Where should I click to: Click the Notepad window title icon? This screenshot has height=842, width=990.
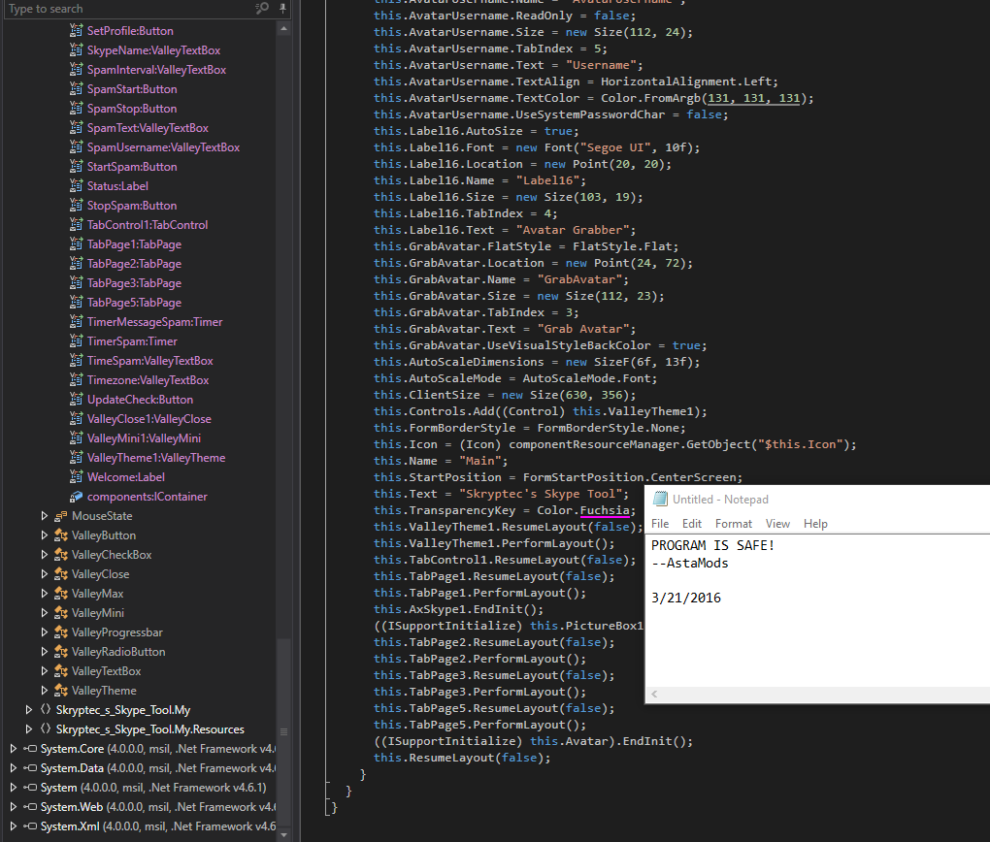[660, 499]
